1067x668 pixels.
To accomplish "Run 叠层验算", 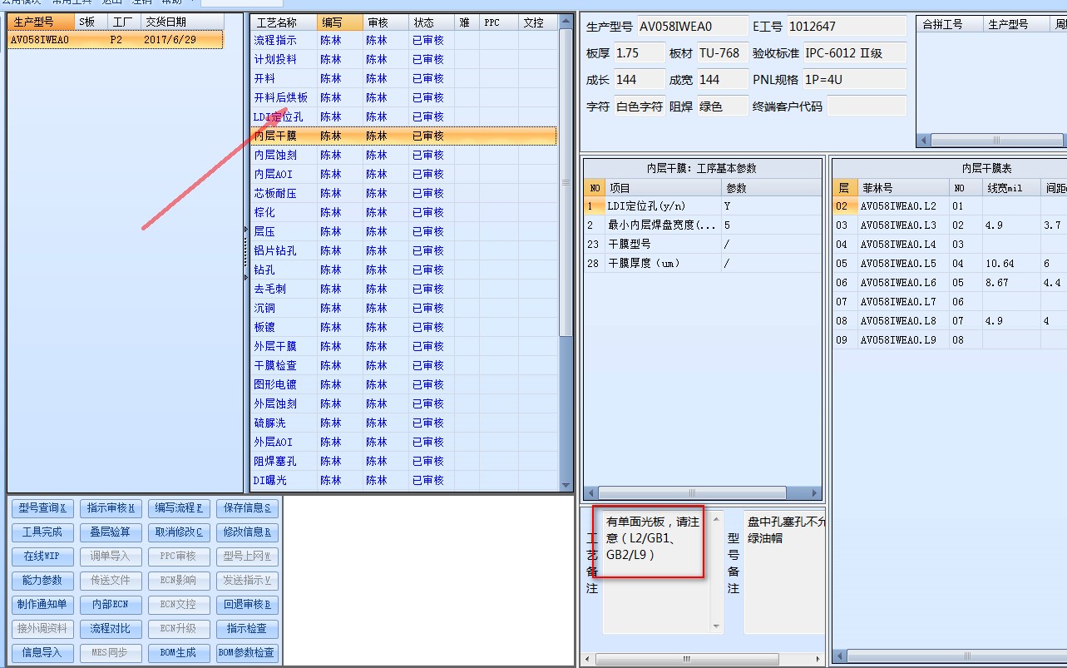I will coord(111,532).
